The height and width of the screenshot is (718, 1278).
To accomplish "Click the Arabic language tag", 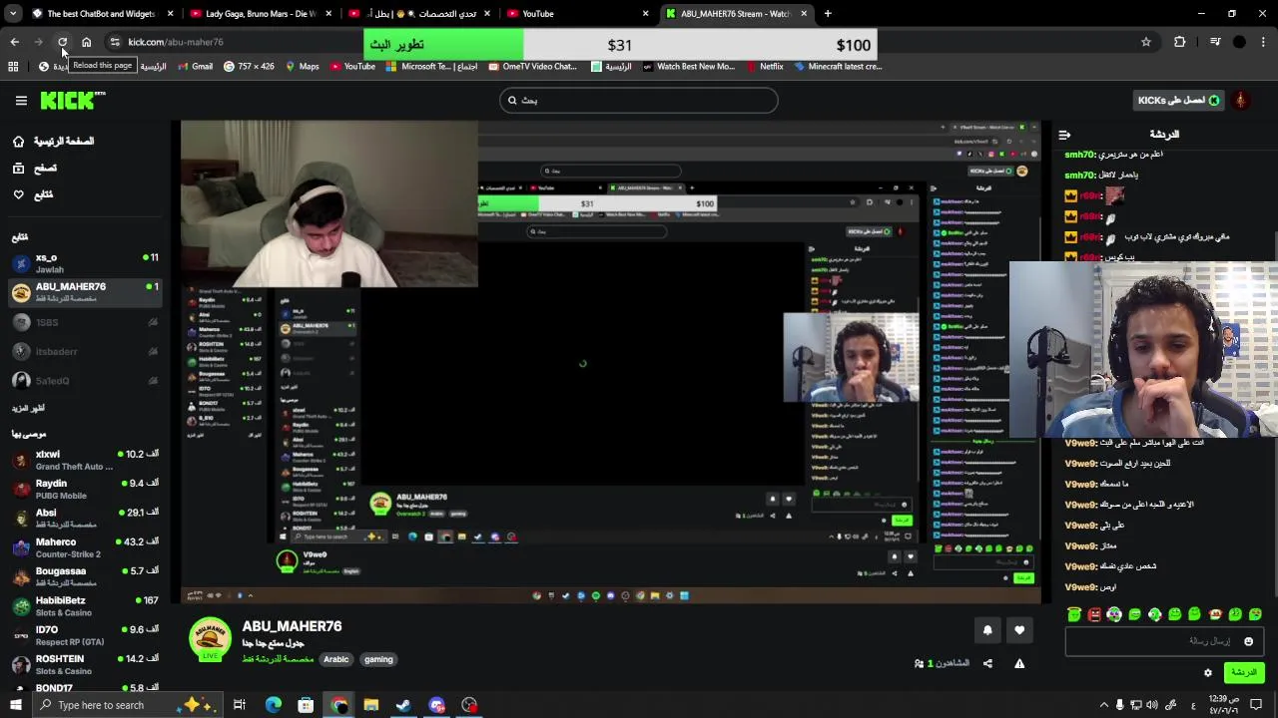I will click(x=336, y=659).
